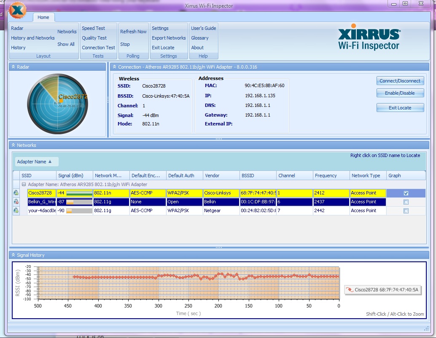
Task: Minimize the Xirrus Wi-Fi Inspector window
Action: tap(394, 4)
